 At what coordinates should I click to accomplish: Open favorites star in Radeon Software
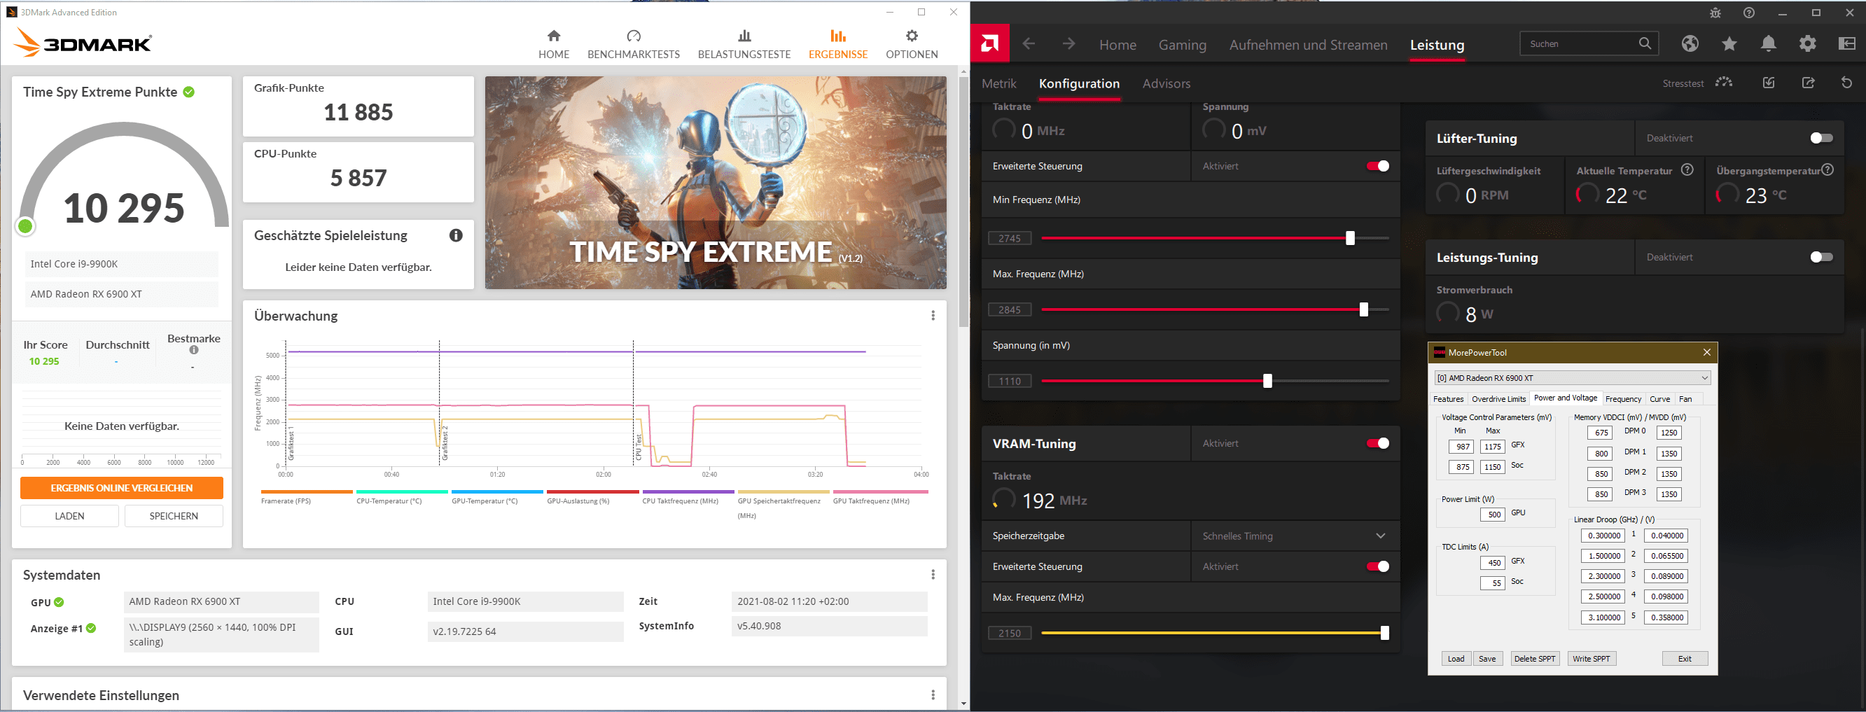click(1729, 43)
